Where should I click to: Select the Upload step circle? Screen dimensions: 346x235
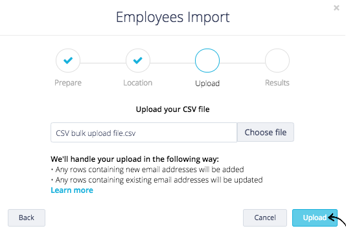click(x=207, y=60)
